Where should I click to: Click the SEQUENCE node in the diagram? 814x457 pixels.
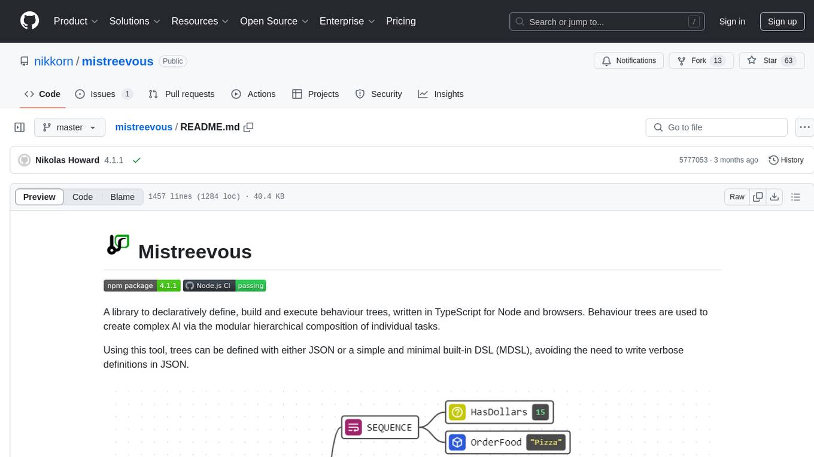tap(380, 428)
